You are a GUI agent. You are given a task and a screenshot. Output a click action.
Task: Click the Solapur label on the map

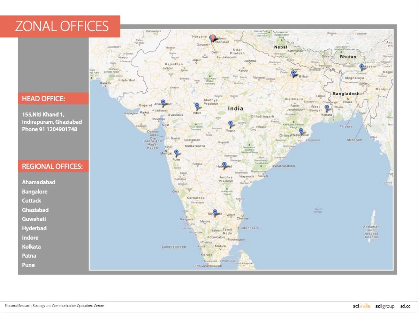point(197,164)
